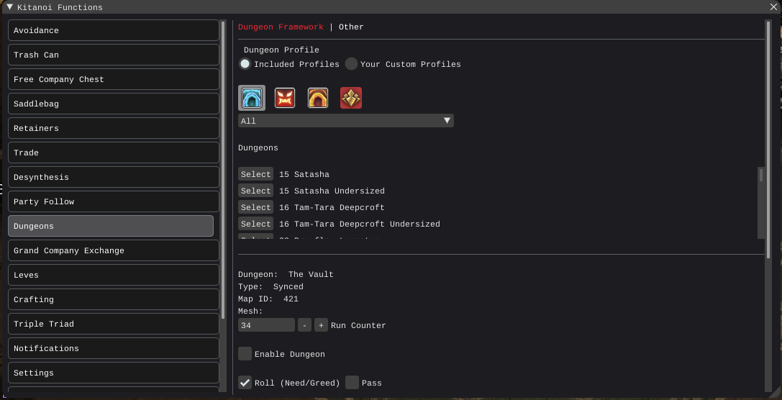This screenshot has width=782, height=400.
Task: Click the red angry face trial icon
Action: pyautogui.click(x=285, y=98)
